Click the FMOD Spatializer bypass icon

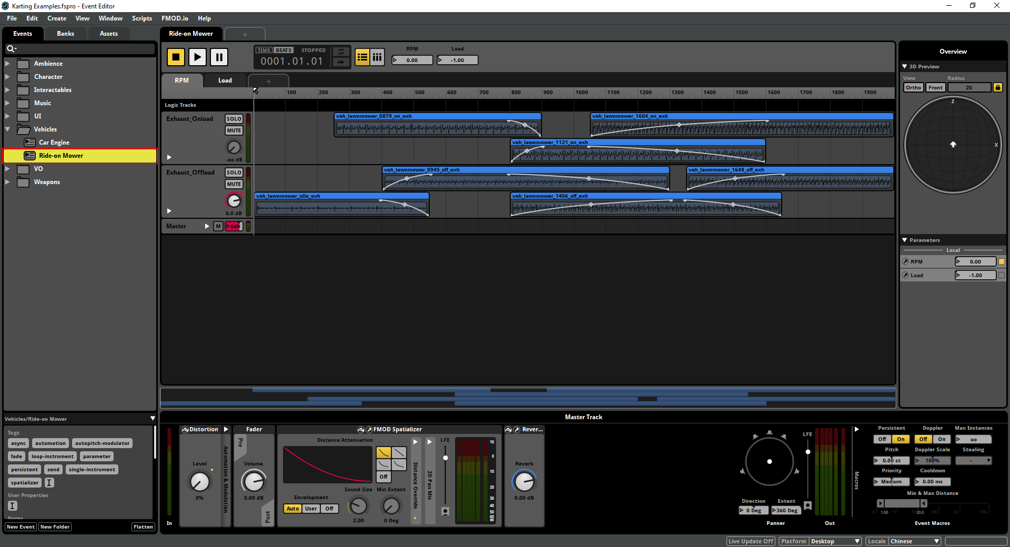click(361, 429)
